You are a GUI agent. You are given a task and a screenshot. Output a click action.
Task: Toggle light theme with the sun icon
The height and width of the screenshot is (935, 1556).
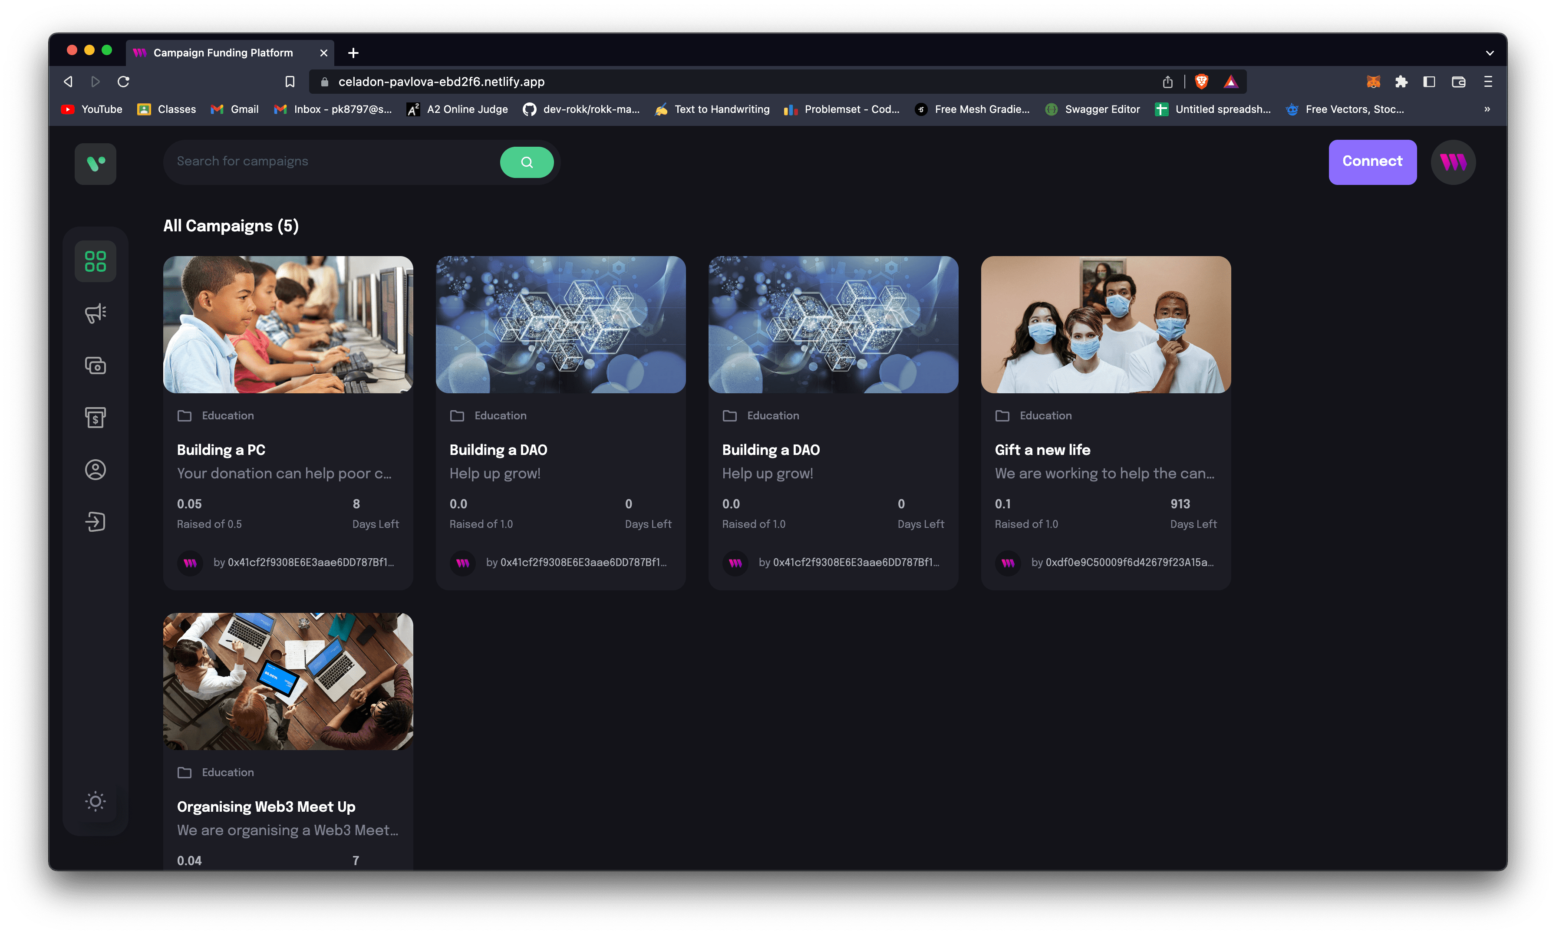[95, 801]
